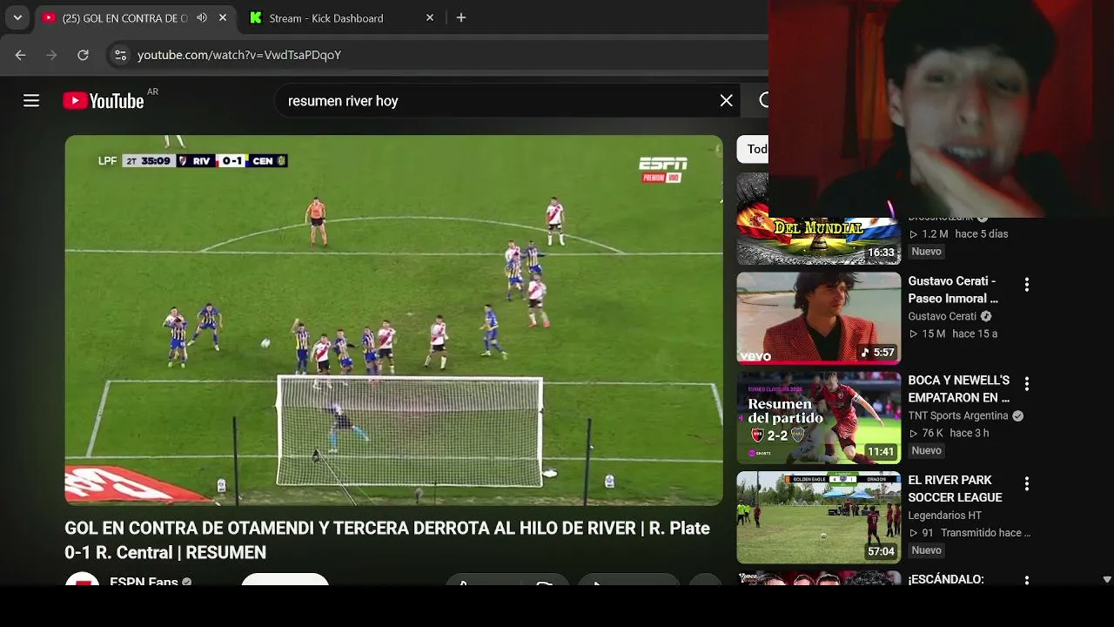This screenshot has height=627, width=1114.
Task: Click the 'GOL EN CONTRA DE OTAMENDI' video title
Action: point(387,540)
